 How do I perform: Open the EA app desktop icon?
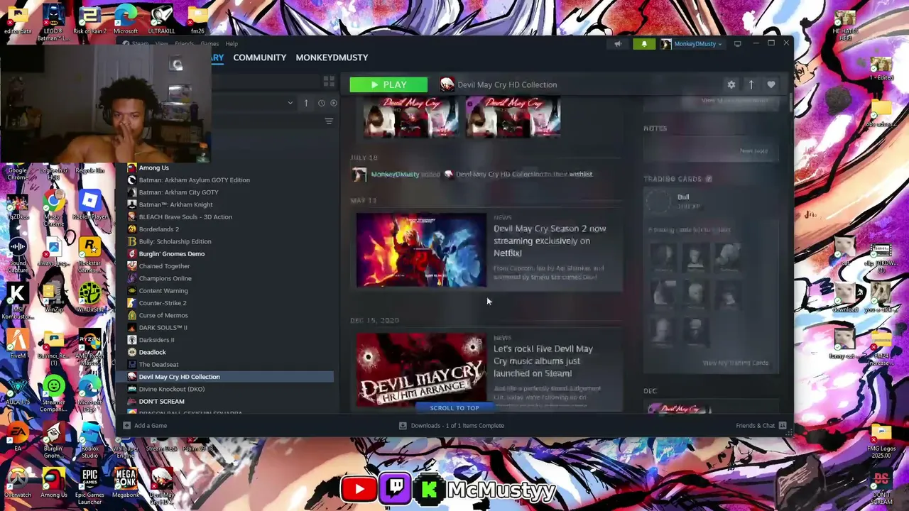(18, 436)
